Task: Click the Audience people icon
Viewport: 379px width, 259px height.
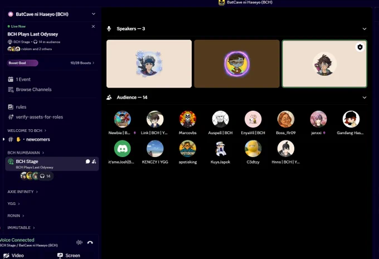Action: point(109,97)
